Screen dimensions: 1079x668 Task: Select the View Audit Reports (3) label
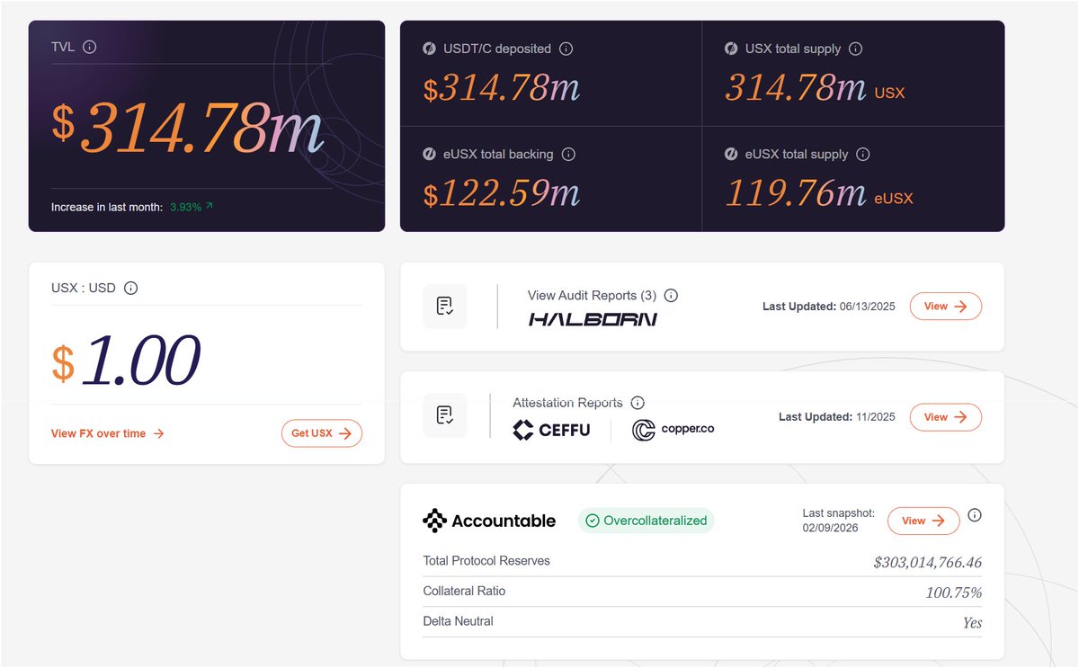tap(593, 295)
